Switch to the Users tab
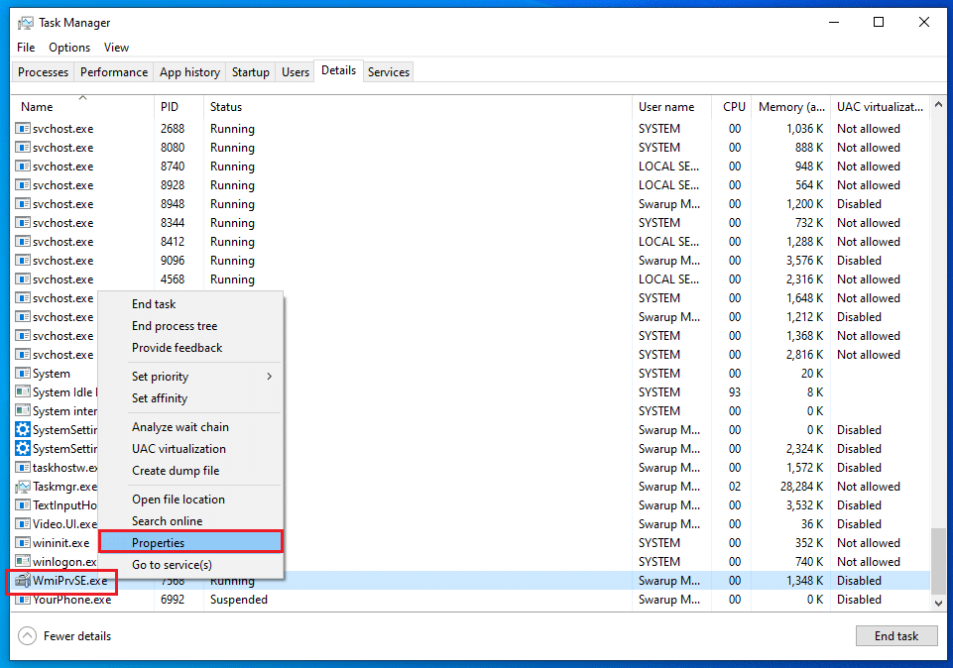The image size is (953, 668). tap(296, 72)
